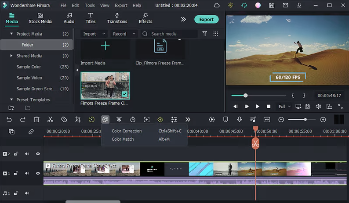This screenshot has width=349, height=203.
Task: Open the Full preview quality dropdown
Action: (284, 107)
